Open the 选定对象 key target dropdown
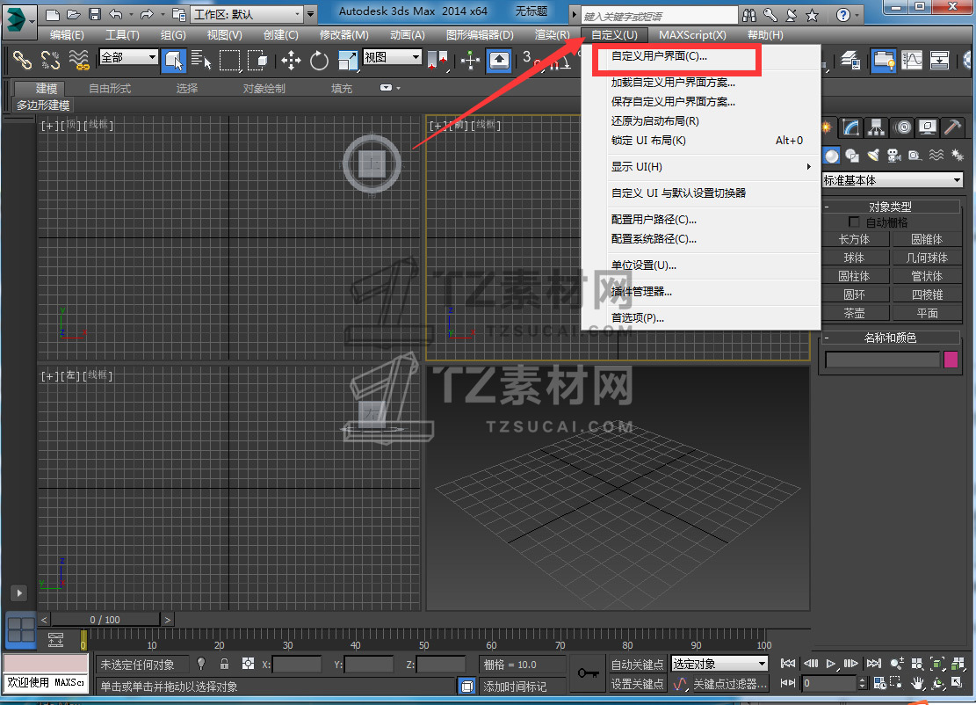This screenshot has width=976, height=705. [719, 664]
